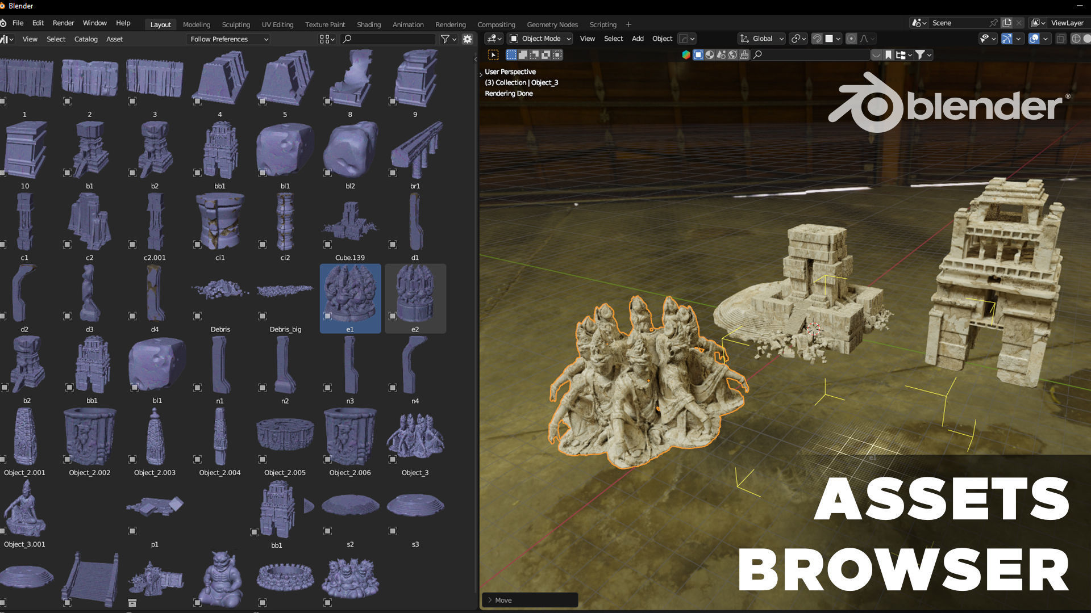Toggle the viewport gizmo display button
This screenshot has height=613, width=1091.
(1006, 39)
